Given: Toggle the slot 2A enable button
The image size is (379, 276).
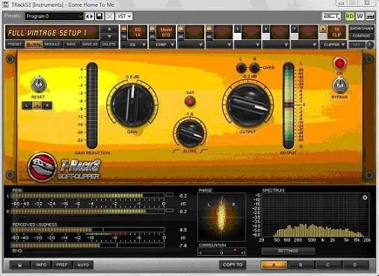Looking at the screenshot, I should [x=152, y=29].
